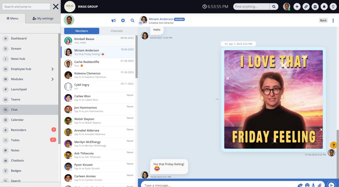Image resolution: width=339 pixels, height=187 pixels.
Task: Open the calendar icon in the top bar
Action: [x=315, y=6]
